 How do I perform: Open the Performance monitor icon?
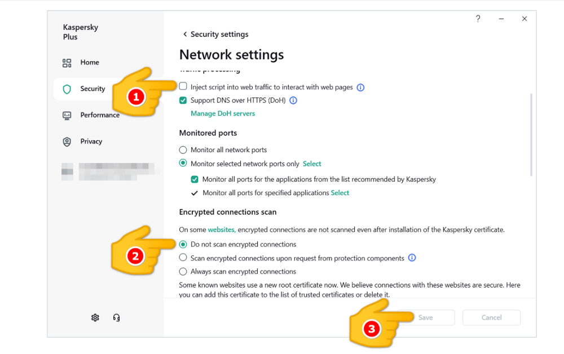tap(67, 116)
